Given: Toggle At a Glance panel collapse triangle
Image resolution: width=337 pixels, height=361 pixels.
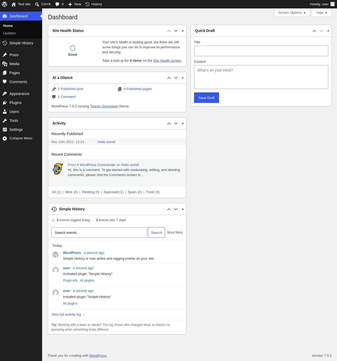Looking at the screenshot, I should pyautogui.click(x=183, y=78).
